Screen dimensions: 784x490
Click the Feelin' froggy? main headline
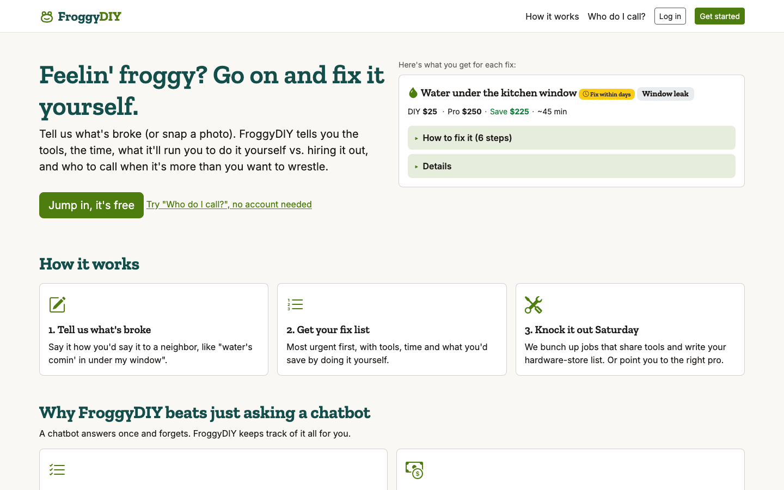212,90
